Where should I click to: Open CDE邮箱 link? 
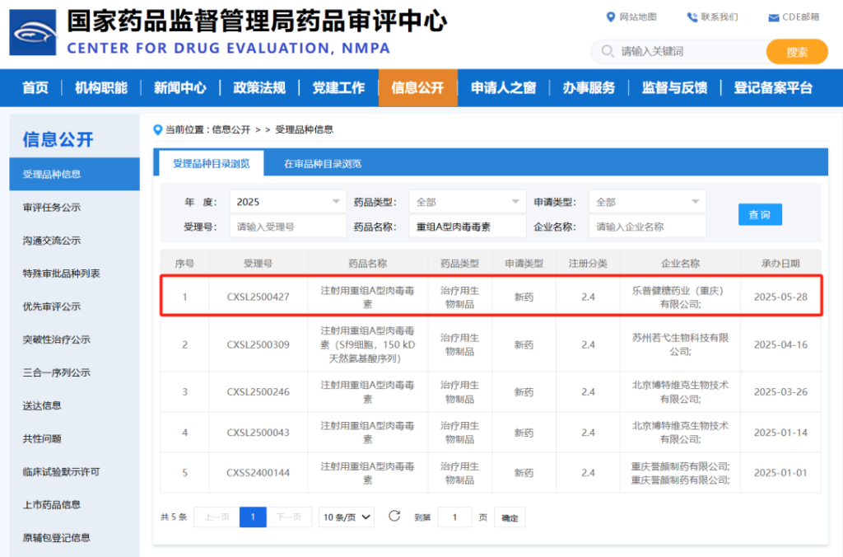pos(801,17)
